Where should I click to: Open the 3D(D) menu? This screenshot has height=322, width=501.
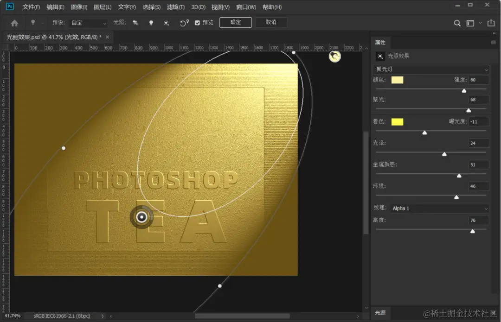(x=198, y=7)
